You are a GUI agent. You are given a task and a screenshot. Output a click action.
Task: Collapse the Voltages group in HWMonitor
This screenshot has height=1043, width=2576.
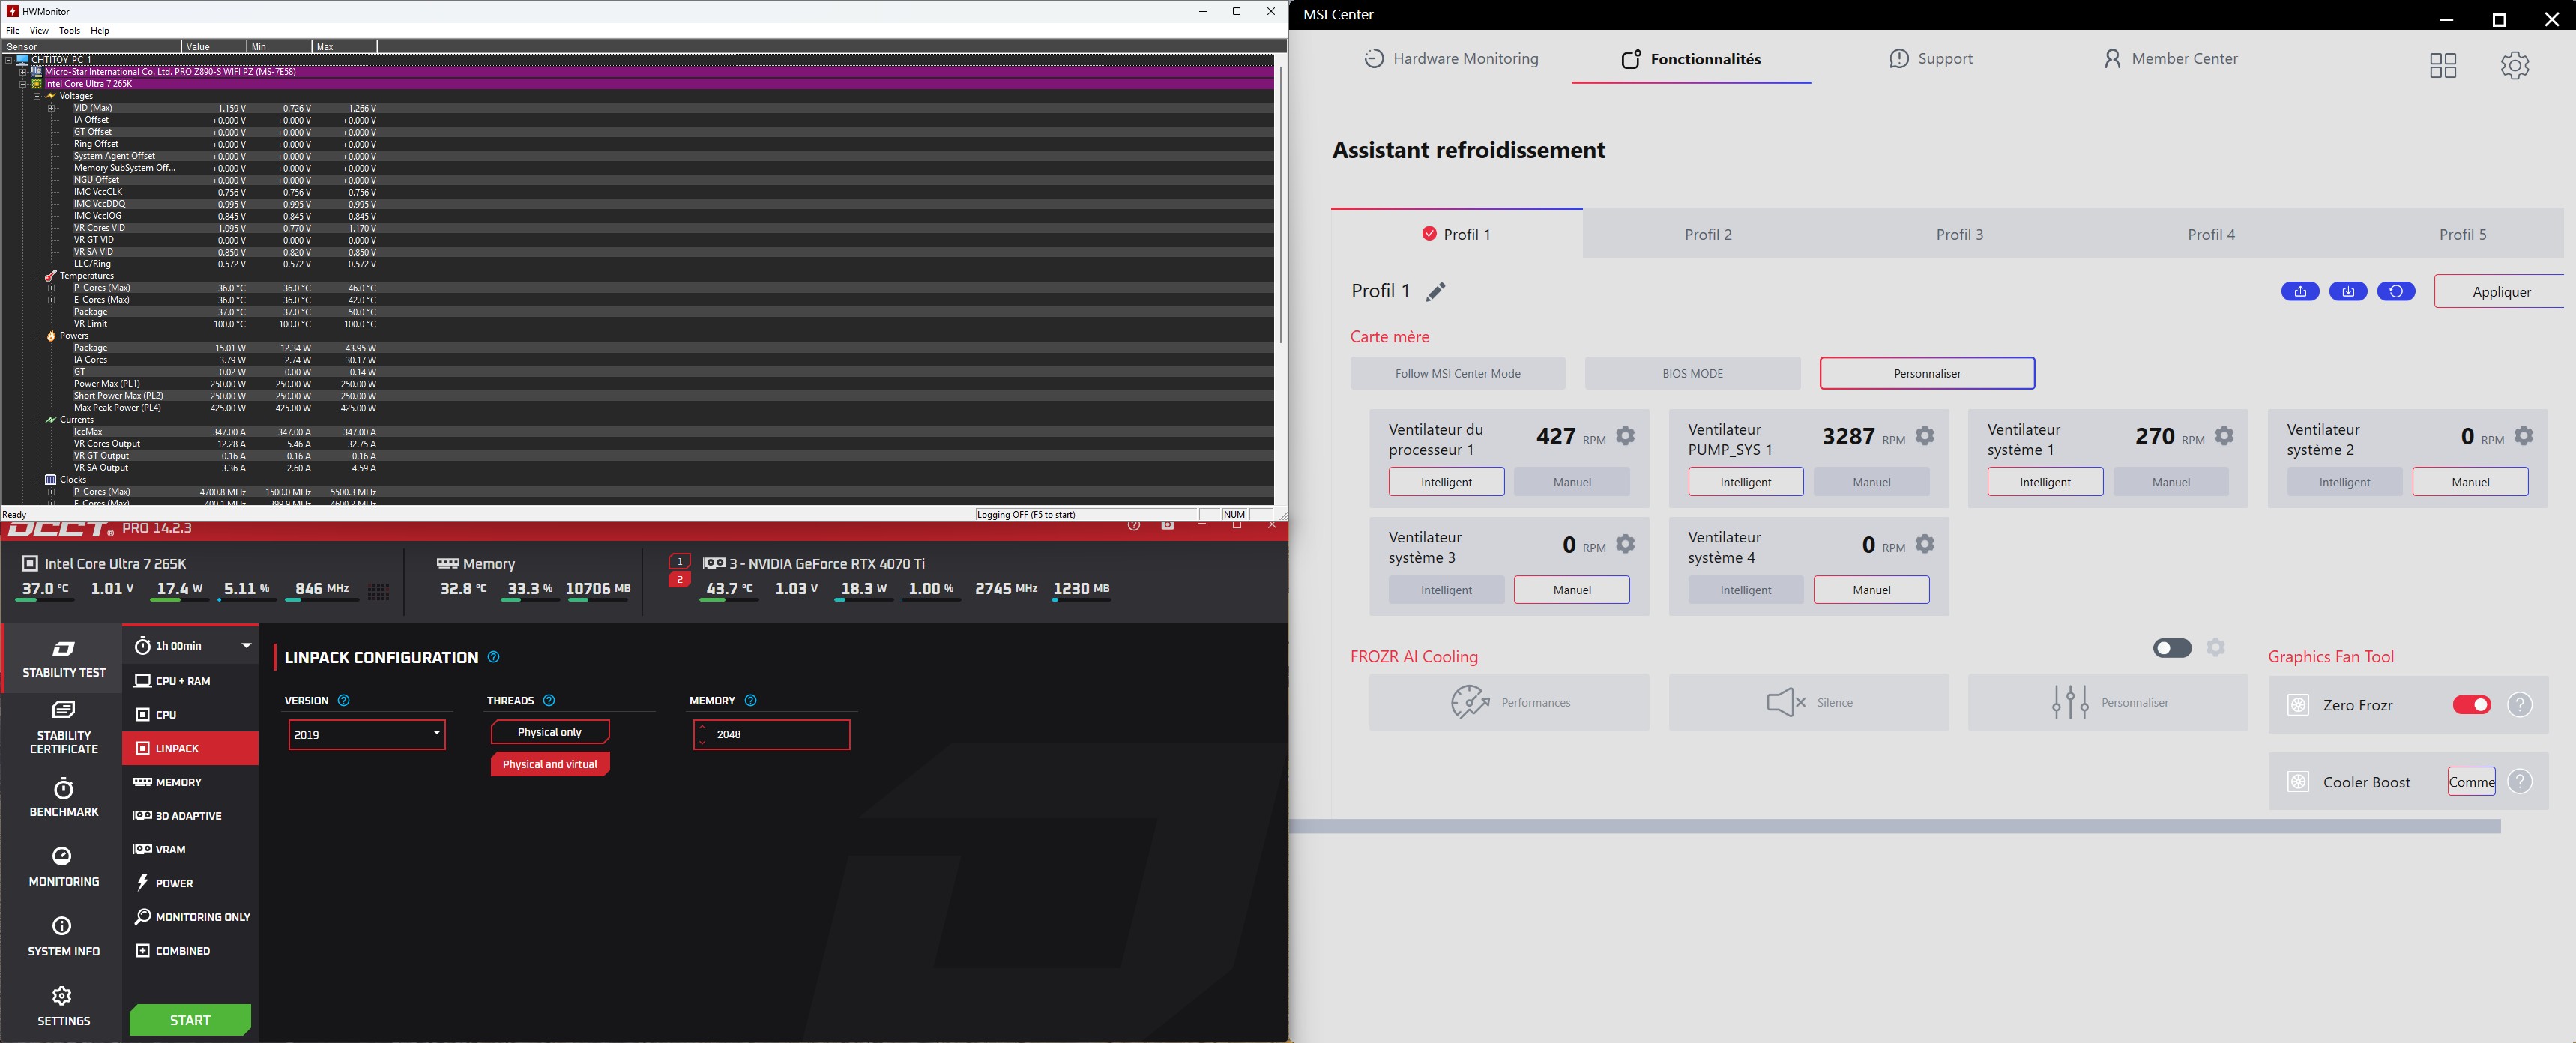pyautogui.click(x=38, y=96)
